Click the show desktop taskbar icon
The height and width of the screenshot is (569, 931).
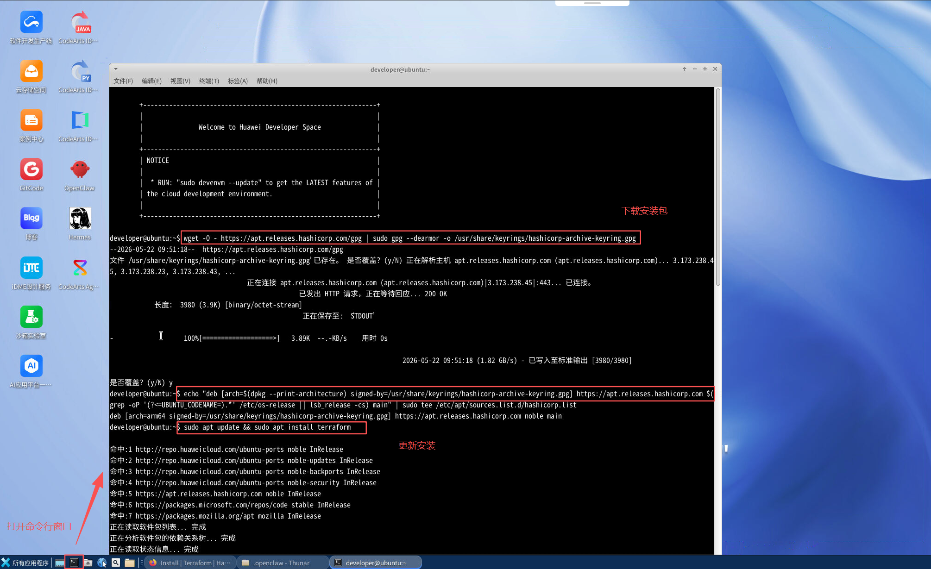point(60,563)
